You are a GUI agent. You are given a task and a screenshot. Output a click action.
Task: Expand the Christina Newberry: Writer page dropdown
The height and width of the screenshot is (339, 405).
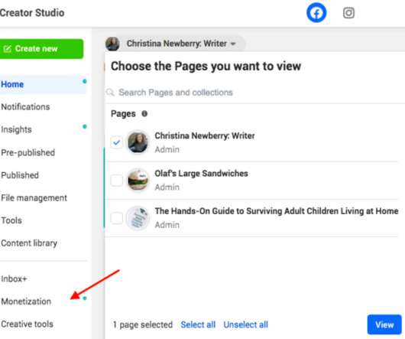point(181,44)
